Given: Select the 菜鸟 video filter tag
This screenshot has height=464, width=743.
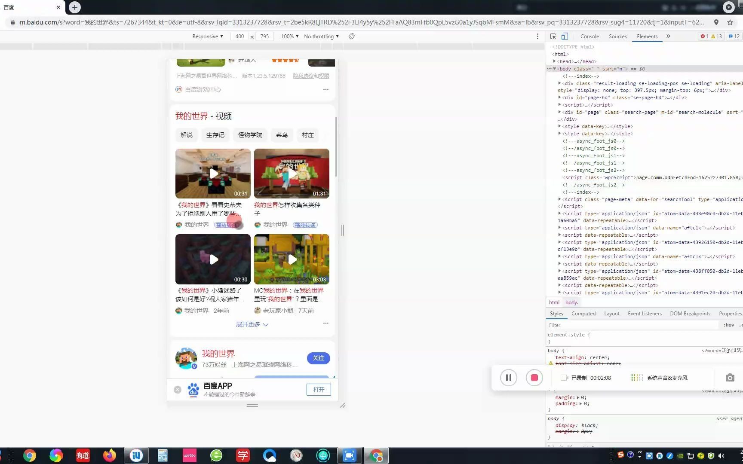Looking at the screenshot, I should point(282,135).
